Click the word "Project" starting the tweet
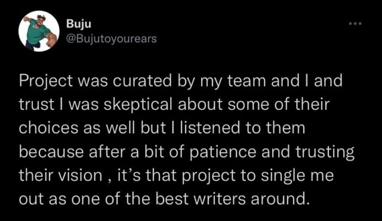 [46, 81]
